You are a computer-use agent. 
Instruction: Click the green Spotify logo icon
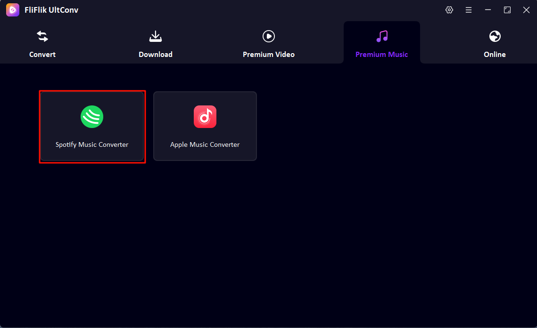(x=92, y=117)
